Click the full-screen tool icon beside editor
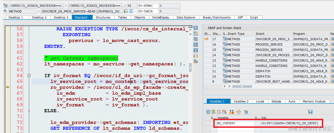 coord(196,45)
